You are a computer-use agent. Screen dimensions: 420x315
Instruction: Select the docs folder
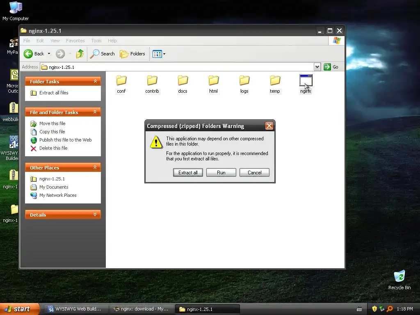tap(183, 84)
